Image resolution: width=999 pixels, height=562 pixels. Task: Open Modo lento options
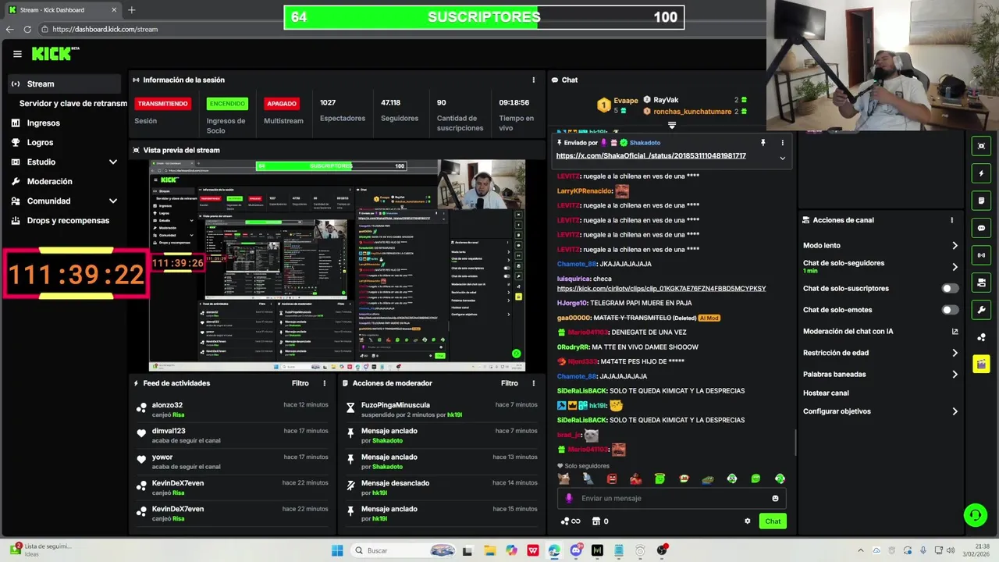(x=880, y=245)
